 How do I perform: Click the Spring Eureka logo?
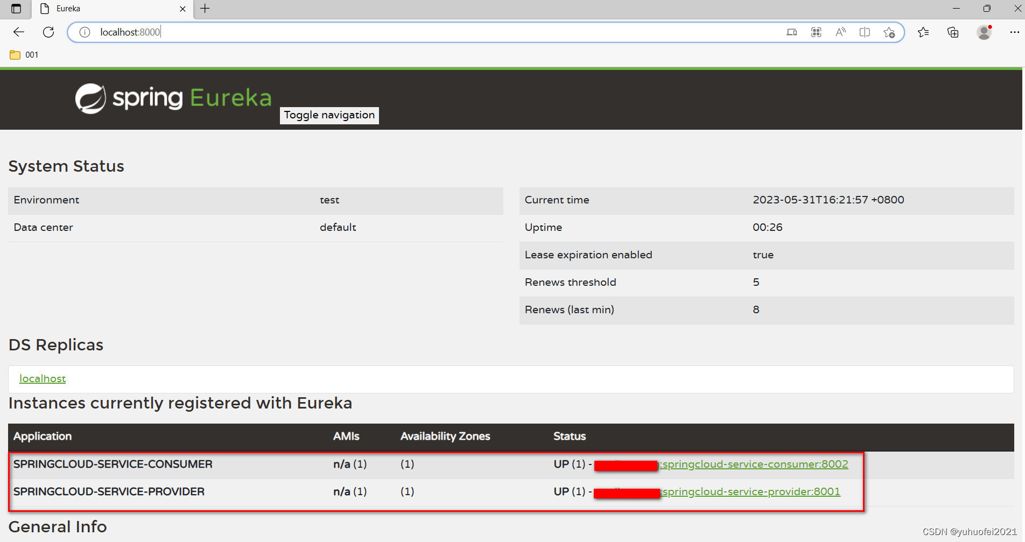(173, 98)
